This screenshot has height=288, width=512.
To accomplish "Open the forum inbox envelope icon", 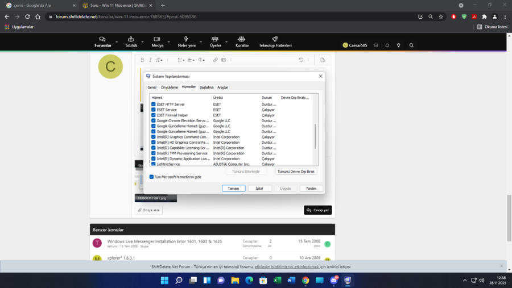I will pos(376,45).
